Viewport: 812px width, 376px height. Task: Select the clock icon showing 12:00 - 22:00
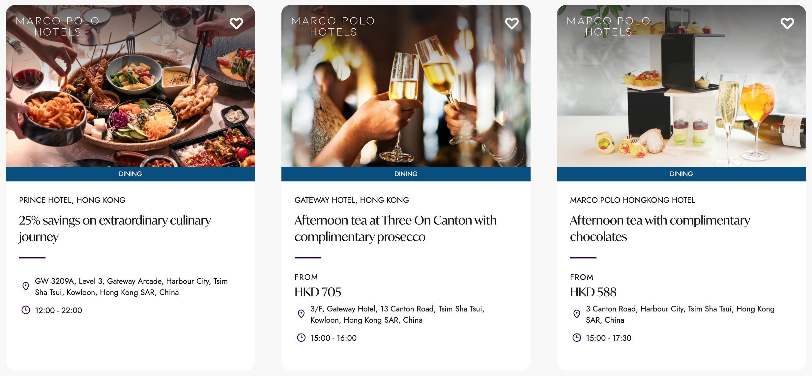pos(26,310)
